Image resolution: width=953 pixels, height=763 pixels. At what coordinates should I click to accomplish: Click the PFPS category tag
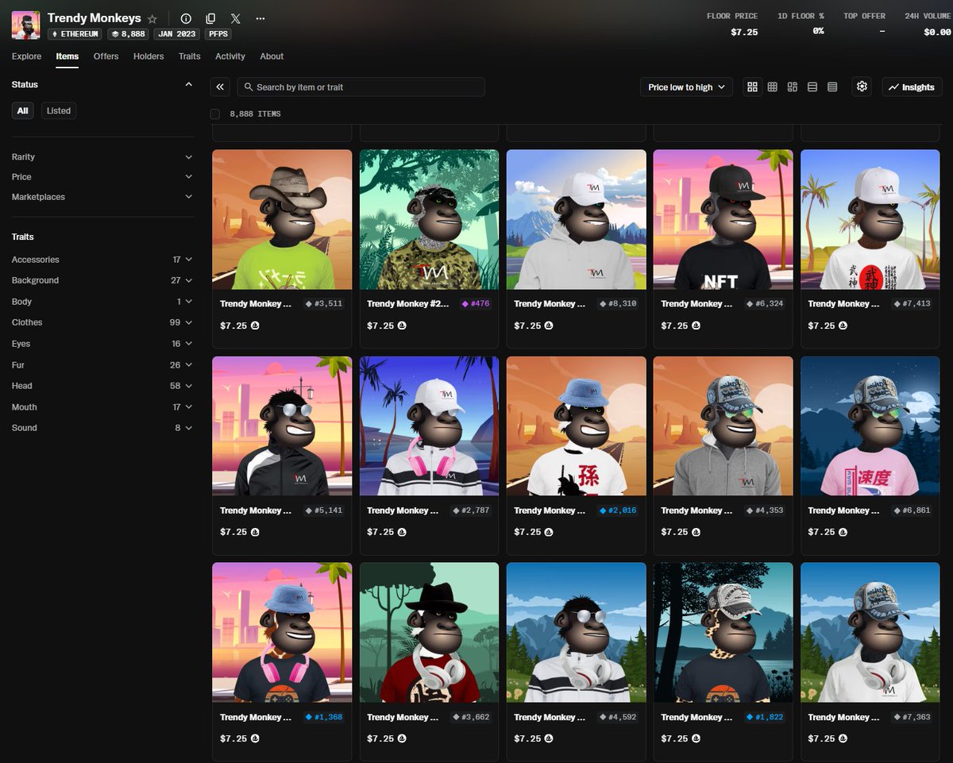coord(218,34)
